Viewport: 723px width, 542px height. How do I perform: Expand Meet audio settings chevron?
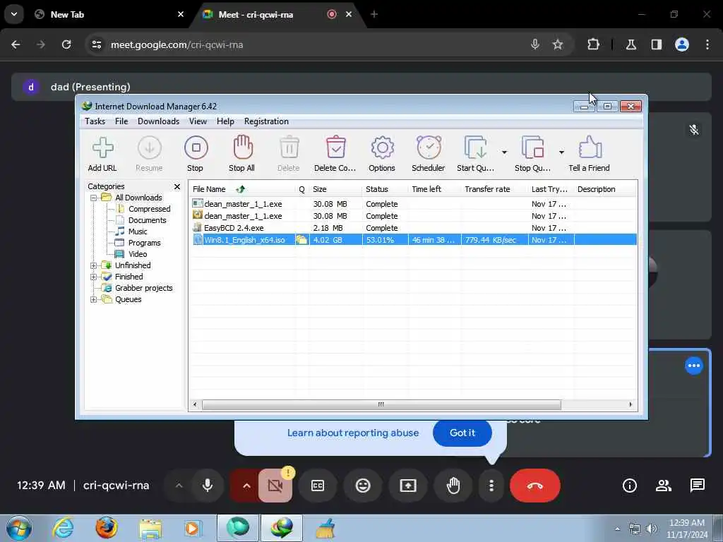[x=179, y=486]
